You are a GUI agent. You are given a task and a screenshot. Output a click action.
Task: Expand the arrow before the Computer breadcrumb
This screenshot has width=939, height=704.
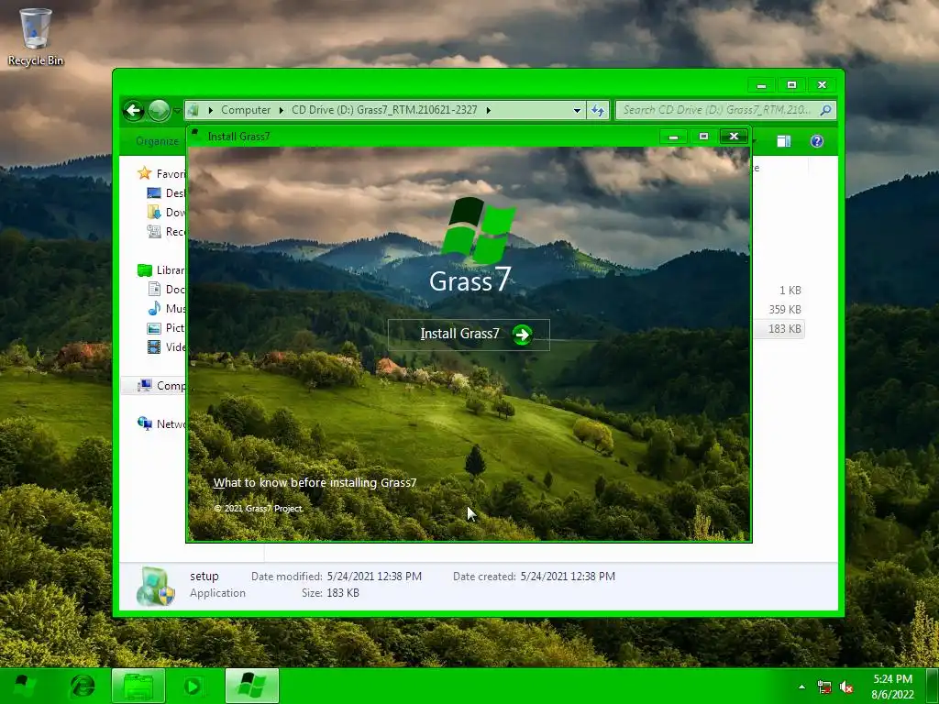click(210, 110)
